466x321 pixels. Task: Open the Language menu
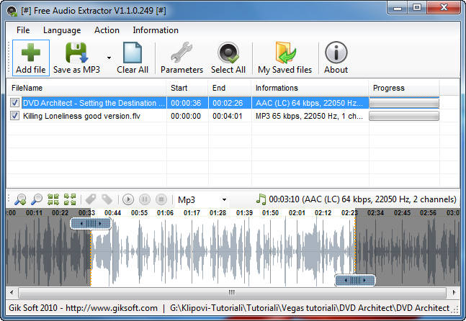tap(62, 30)
